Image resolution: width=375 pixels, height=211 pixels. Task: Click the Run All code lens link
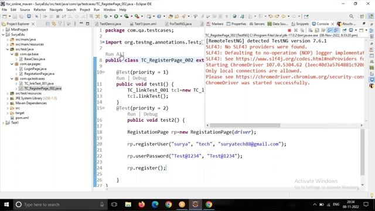[115, 54]
